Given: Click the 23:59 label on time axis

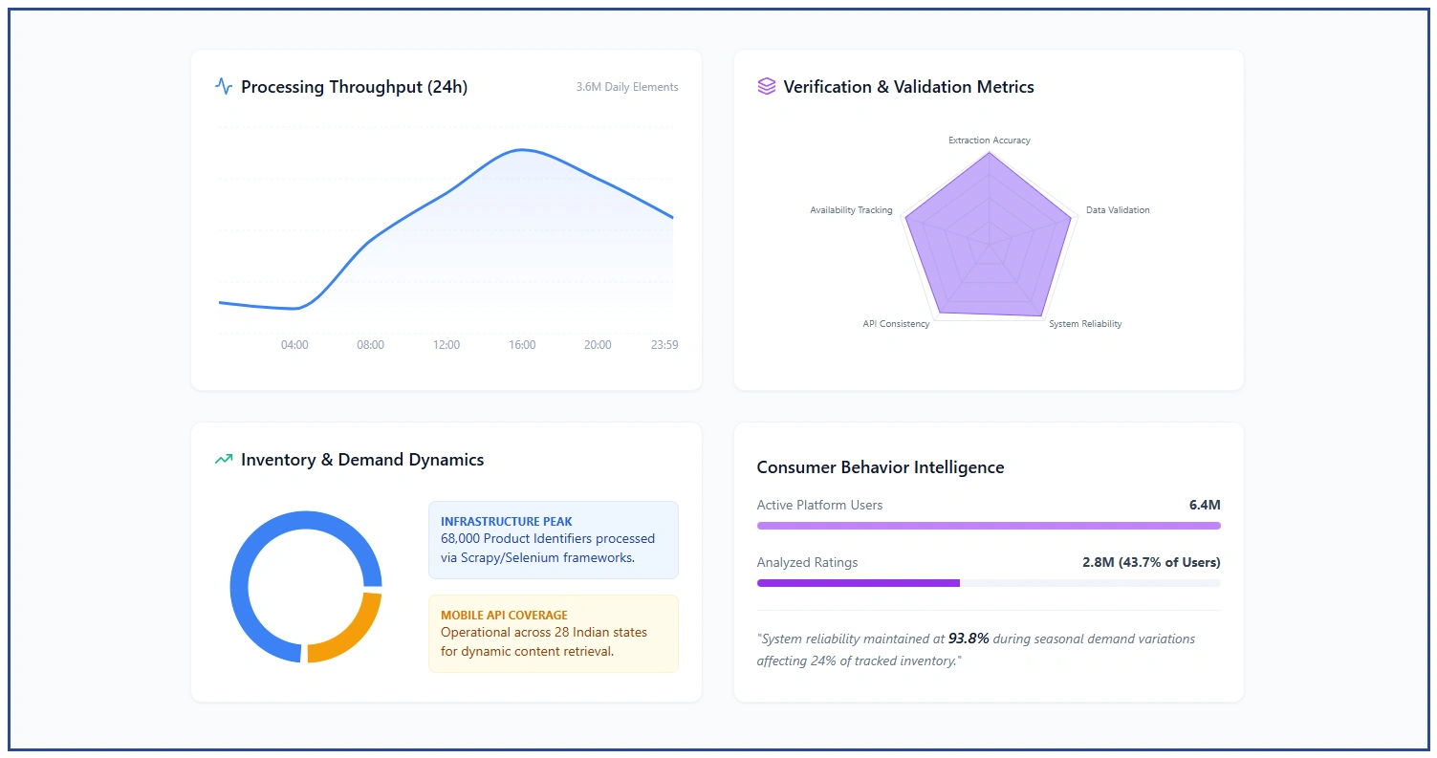Looking at the screenshot, I should coord(664,345).
